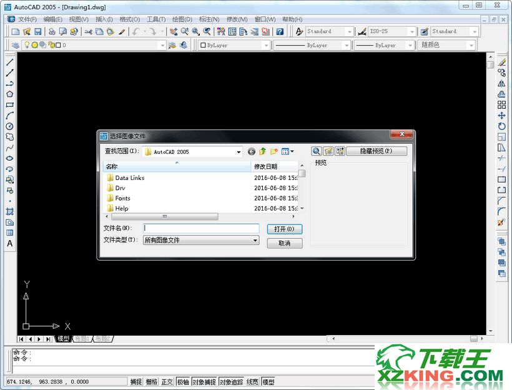
Task: Select the Spline draw tool
Action: (x=10, y=147)
